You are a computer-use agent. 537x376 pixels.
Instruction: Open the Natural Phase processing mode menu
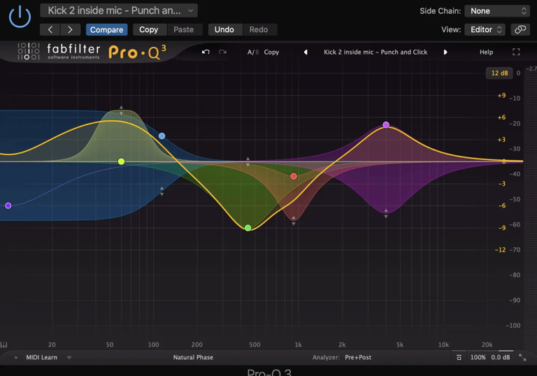click(193, 357)
